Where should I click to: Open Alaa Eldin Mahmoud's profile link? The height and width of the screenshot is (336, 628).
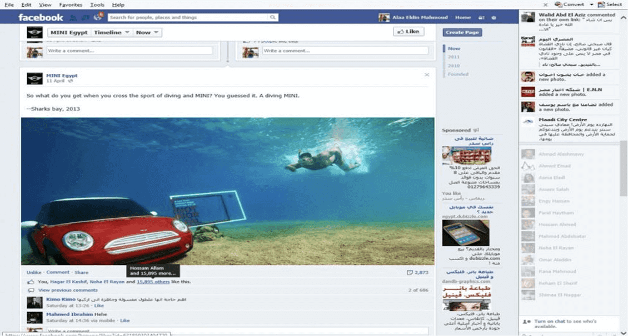pos(420,18)
